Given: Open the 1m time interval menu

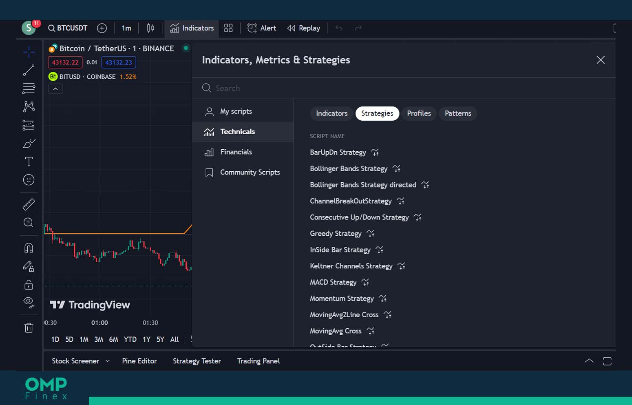Looking at the screenshot, I should [126, 28].
